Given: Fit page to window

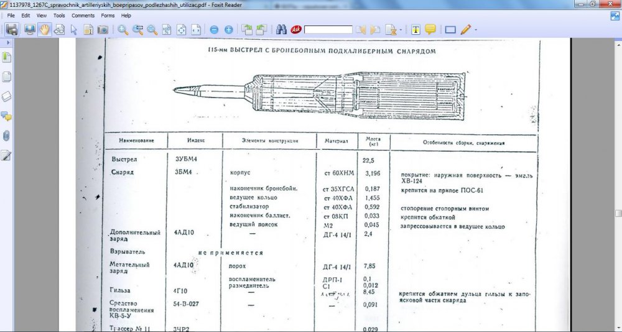Looking at the screenshot, I should (x=181, y=30).
